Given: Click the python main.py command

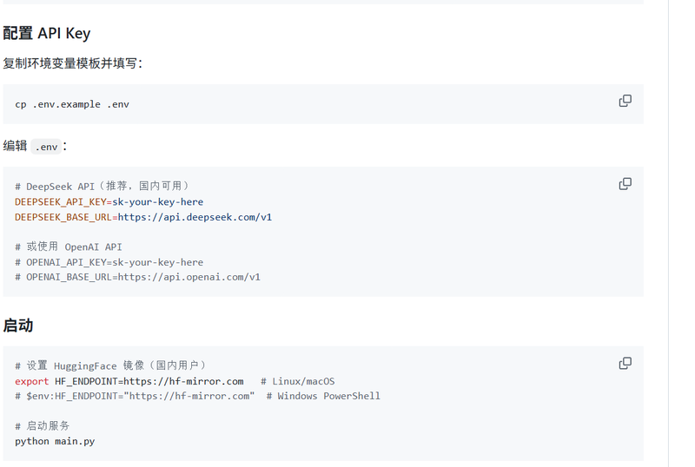Looking at the screenshot, I should tap(55, 441).
